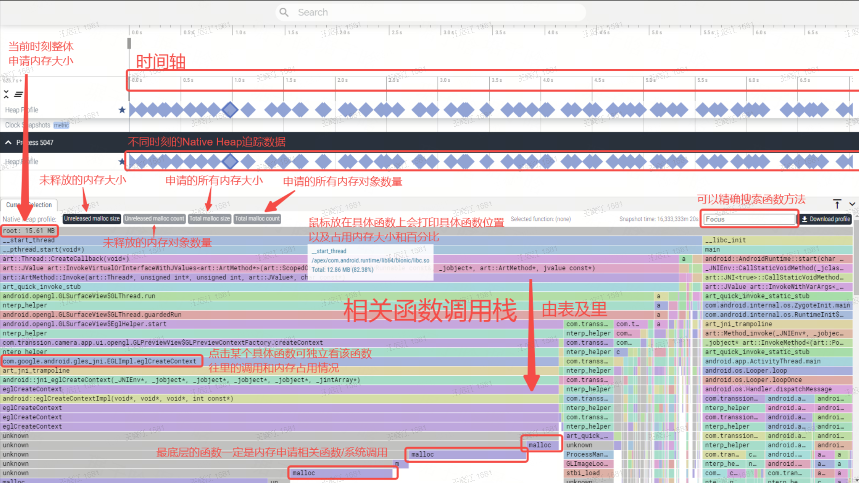Select the main frame below __libc_init
859x483 pixels.
pos(778,249)
